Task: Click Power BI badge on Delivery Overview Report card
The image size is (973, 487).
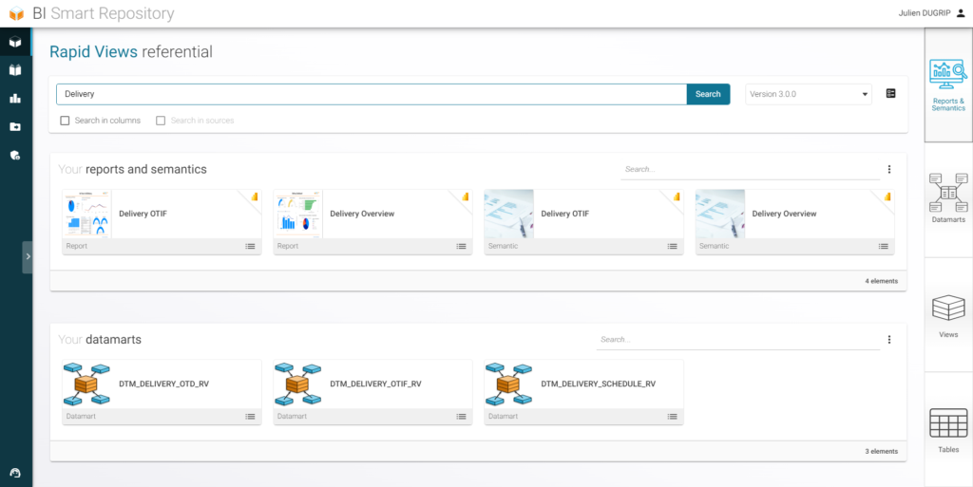Action: tap(466, 197)
